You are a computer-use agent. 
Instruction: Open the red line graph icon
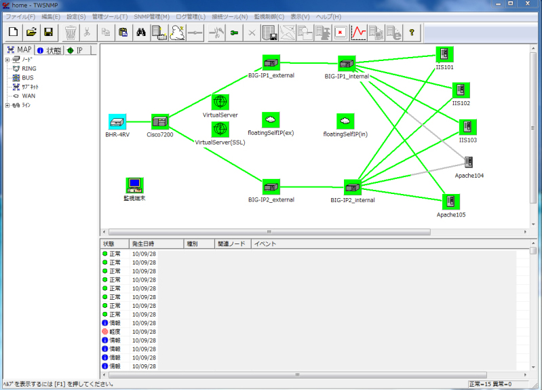click(x=358, y=32)
